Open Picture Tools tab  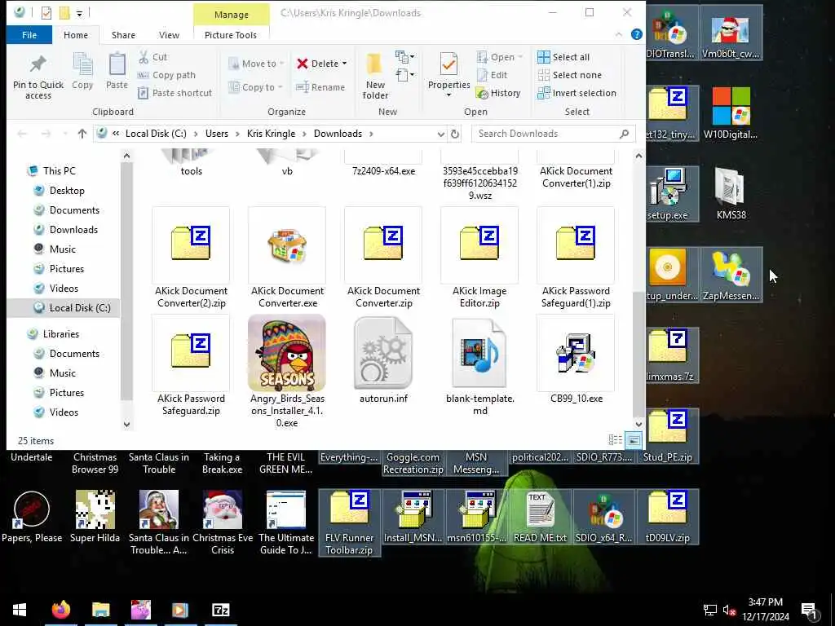231,35
